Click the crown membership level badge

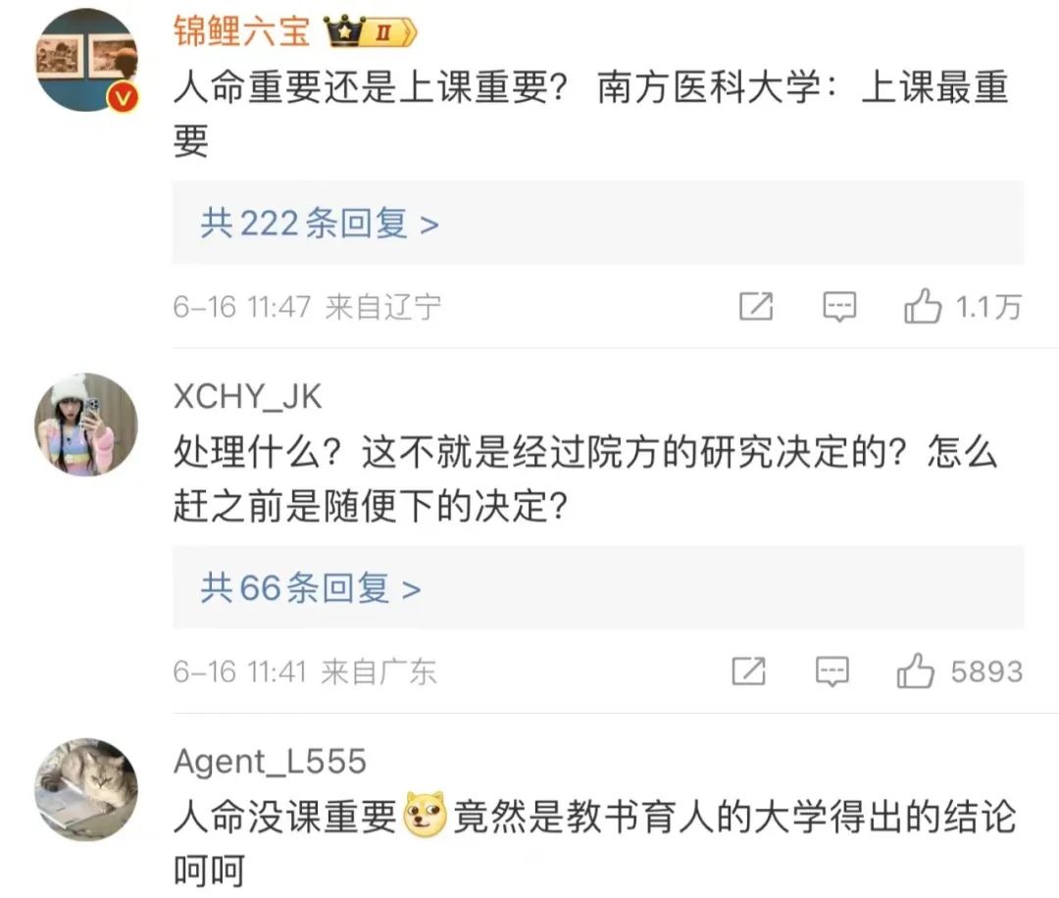pos(370,31)
